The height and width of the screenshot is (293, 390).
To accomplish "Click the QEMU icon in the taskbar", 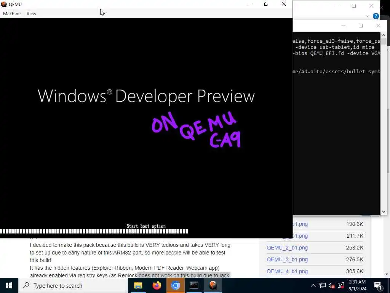I will (213, 285).
